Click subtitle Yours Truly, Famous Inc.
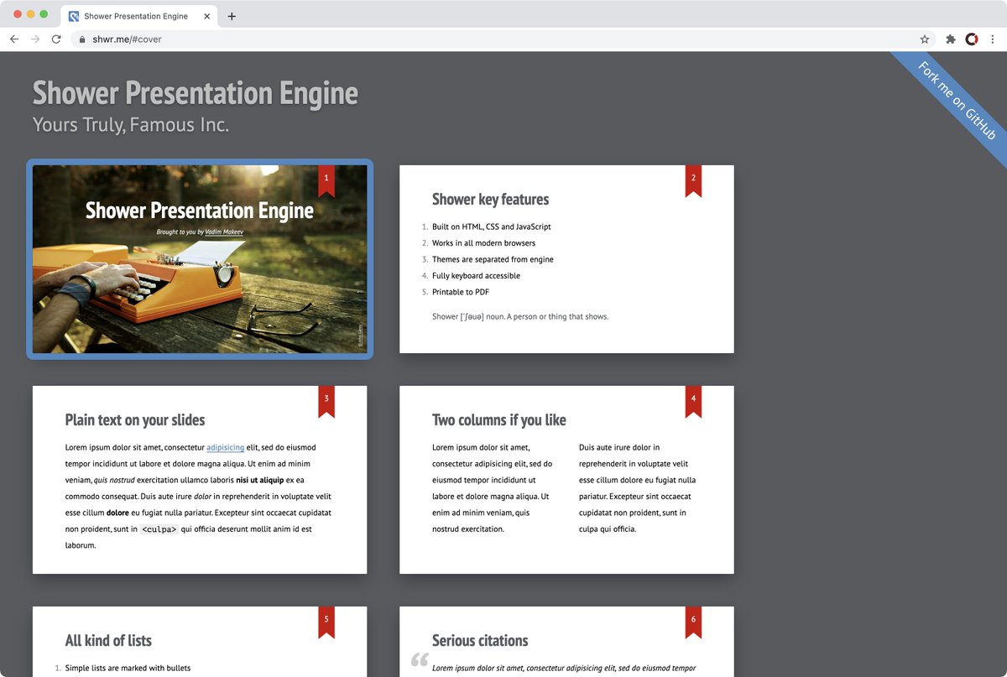This screenshot has height=677, width=1007. (x=131, y=125)
